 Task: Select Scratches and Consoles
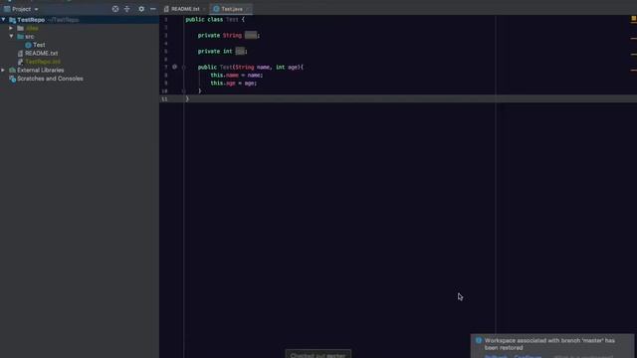[50, 79]
